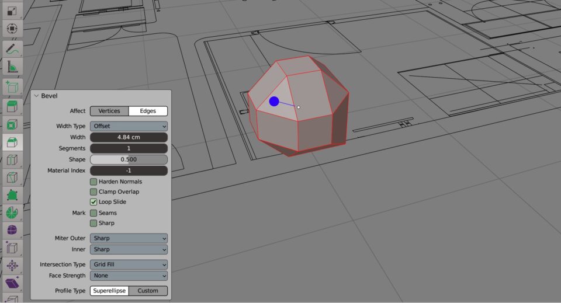Set Affect to Vertices
Viewport: 561px width, 303px height.
(109, 111)
